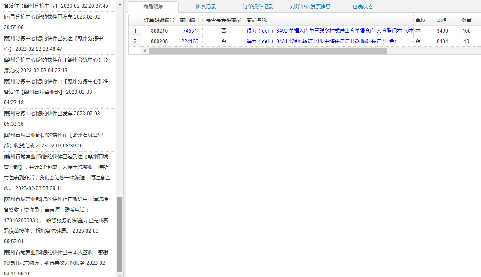
Task: Click the row number 1 cell
Action: [x=135, y=31]
